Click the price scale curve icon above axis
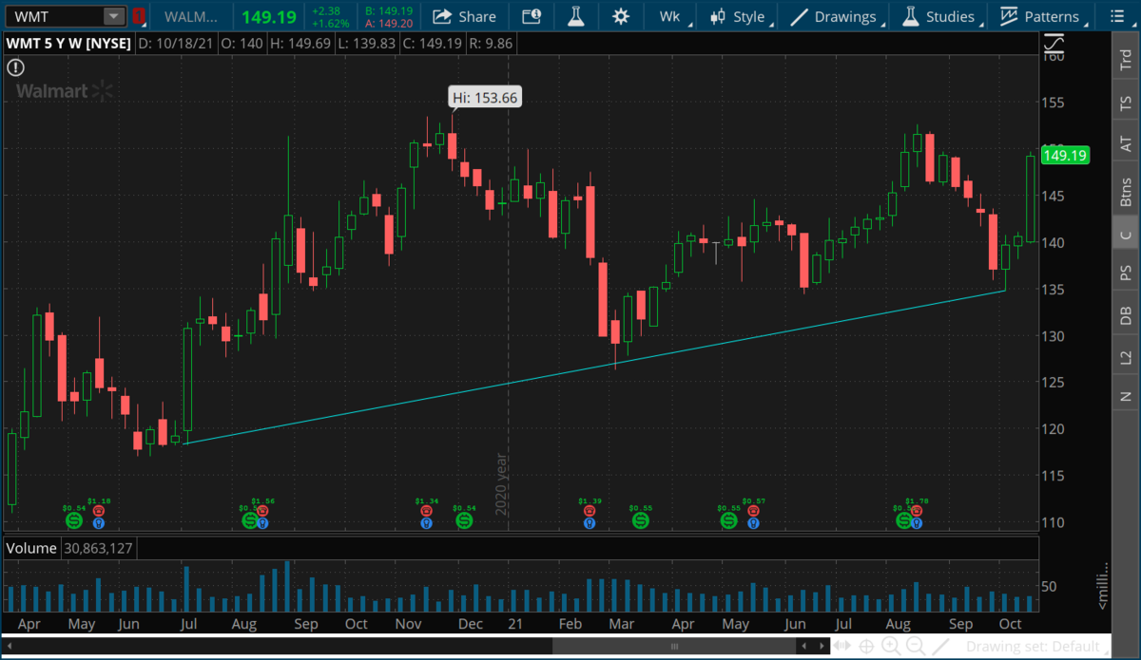This screenshot has width=1141, height=660. click(x=1054, y=44)
